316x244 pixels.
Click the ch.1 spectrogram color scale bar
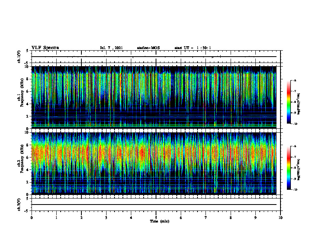[x=288, y=102]
